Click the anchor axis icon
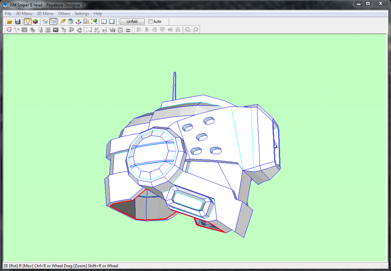Viewport: 391px width, 271px height. 78,21
